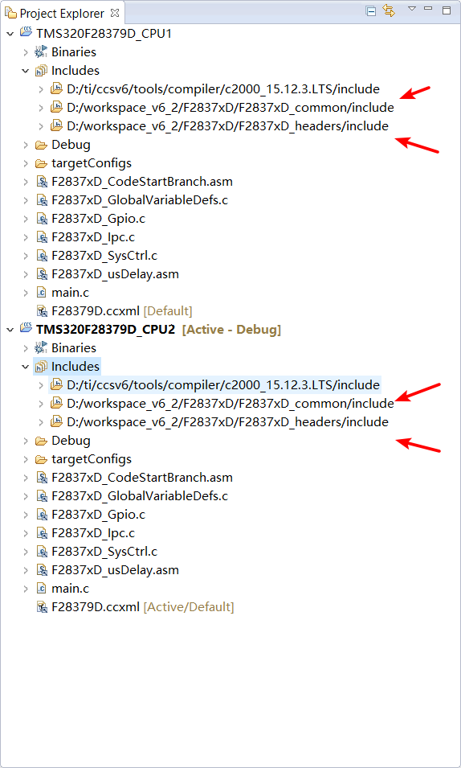The width and height of the screenshot is (461, 768).
Task: Select CPU2 F2837xD_headers/include path
Action: point(227,421)
